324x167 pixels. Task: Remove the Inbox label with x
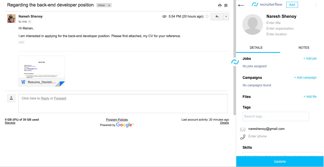tap(109, 5)
